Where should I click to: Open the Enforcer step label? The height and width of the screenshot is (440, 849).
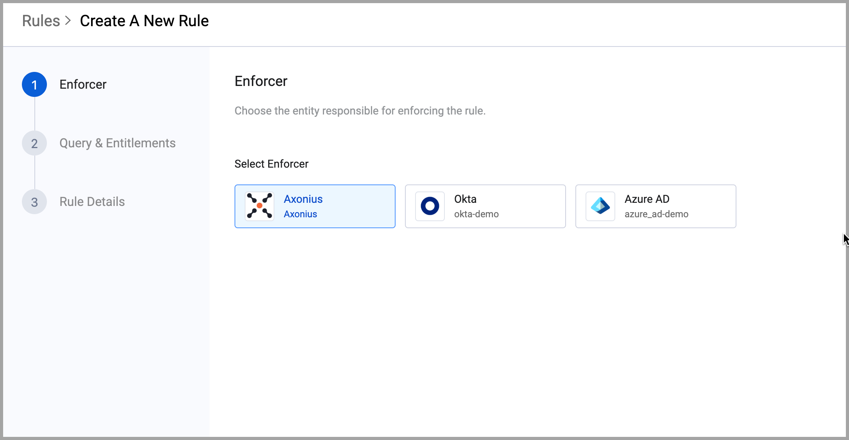pyautogui.click(x=83, y=84)
